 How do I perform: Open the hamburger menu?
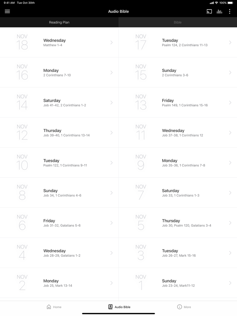7,12
